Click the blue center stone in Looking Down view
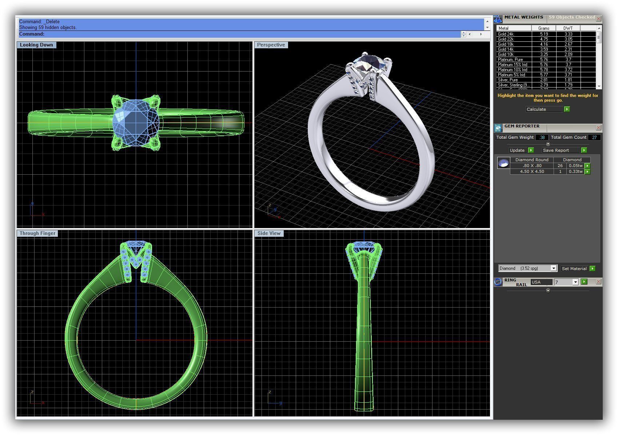Viewport: 618px width, 435px height. [x=136, y=123]
